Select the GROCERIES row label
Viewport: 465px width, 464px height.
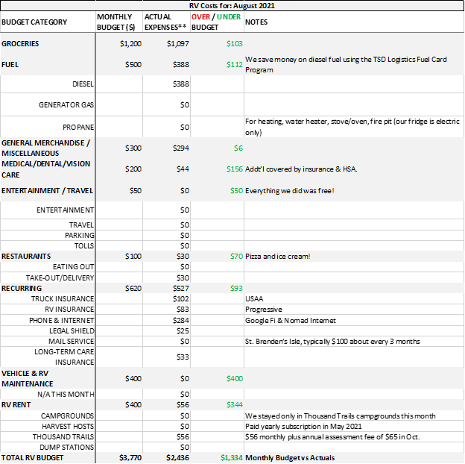click(x=21, y=44)
